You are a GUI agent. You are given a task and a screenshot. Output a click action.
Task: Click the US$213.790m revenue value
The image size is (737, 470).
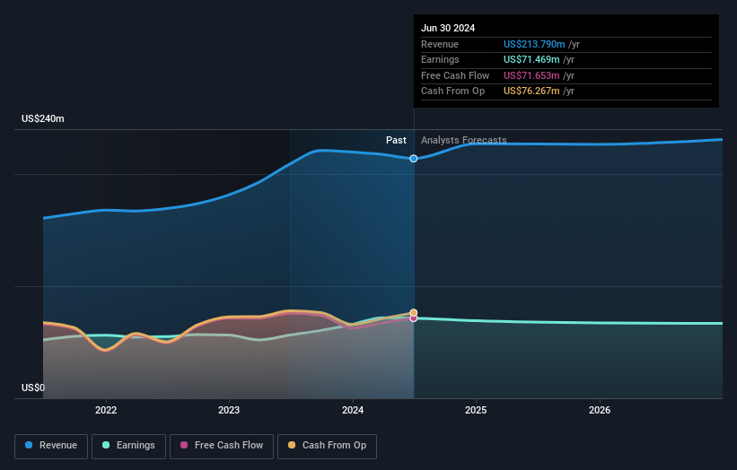coord(534,44)
